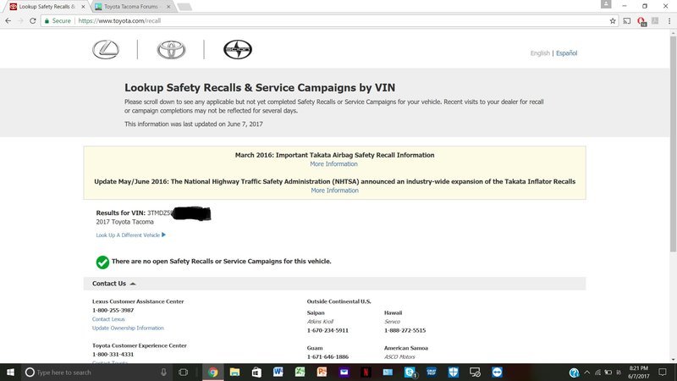Click the 2017 Toyota Tacoma text
The height and width of the screenshot is (381, 677).
click(x=124, y=222)
